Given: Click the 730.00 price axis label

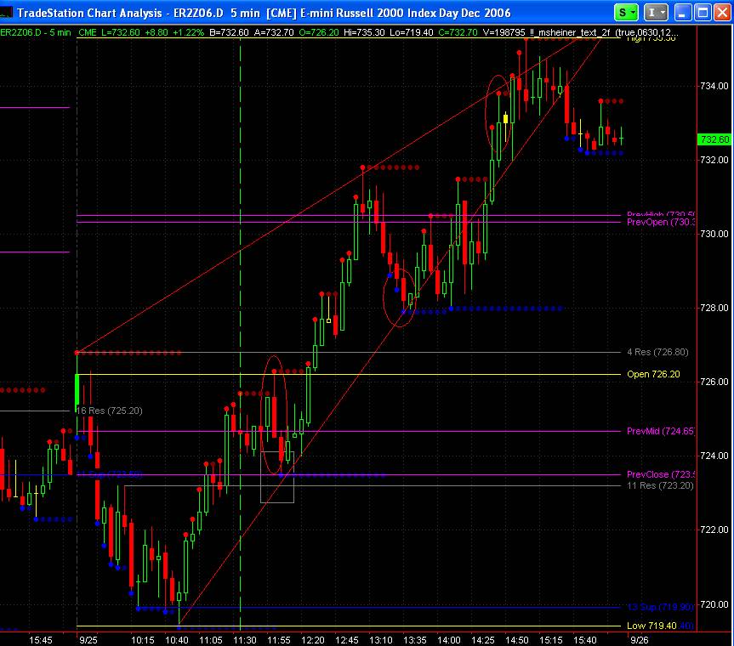Looking at the screenshot, I should 714,234.
